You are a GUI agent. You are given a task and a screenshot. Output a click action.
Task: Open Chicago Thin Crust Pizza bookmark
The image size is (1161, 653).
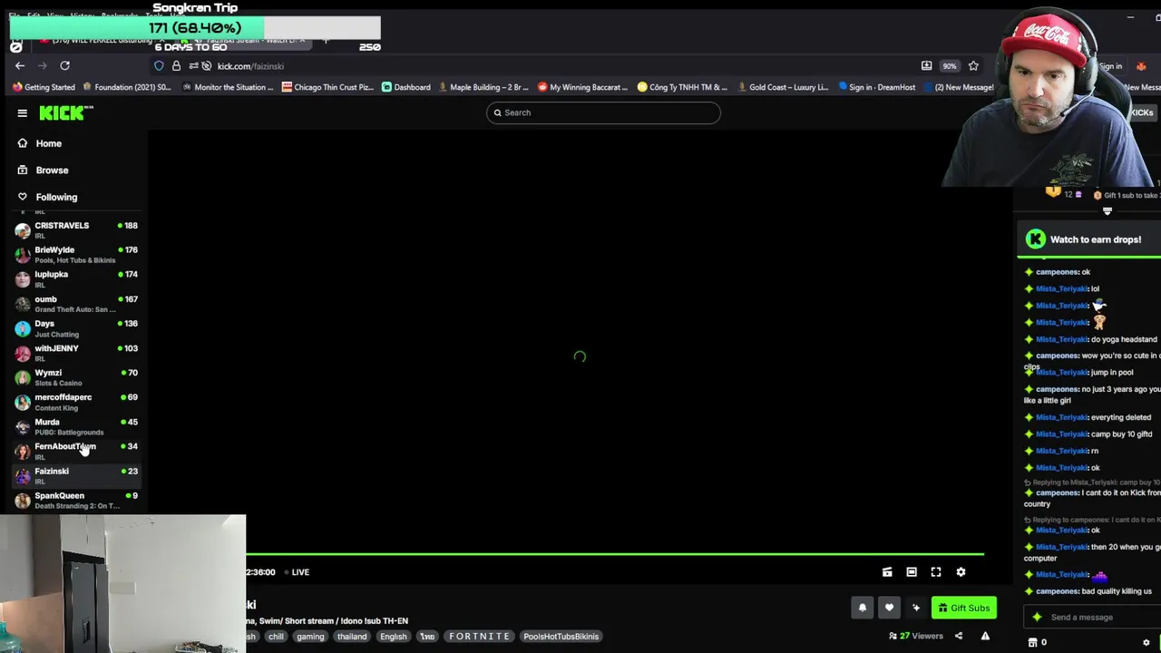point(327,87)
